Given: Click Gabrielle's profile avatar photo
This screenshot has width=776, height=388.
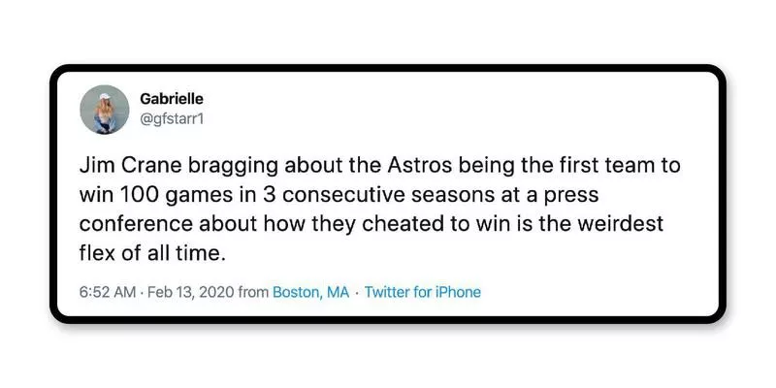Looking at the screenshot, I should (105, 109).
